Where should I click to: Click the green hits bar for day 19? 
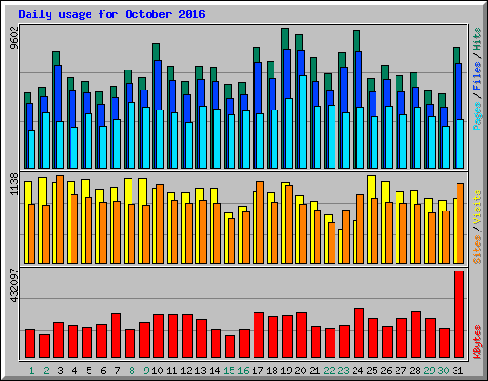point(285,38)
